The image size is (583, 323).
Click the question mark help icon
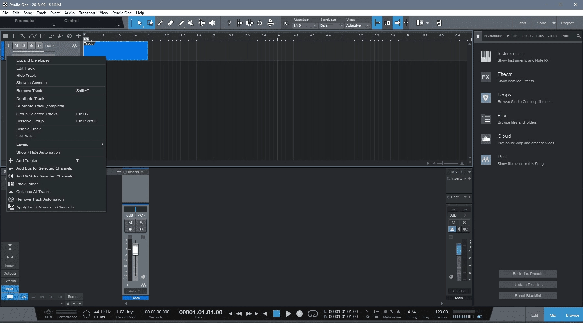coord(229,23)
